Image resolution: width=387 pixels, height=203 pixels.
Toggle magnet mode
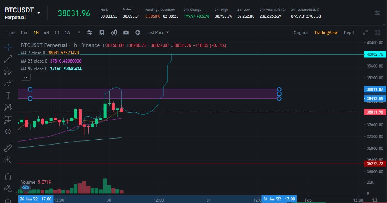click(x=8, y=176)
